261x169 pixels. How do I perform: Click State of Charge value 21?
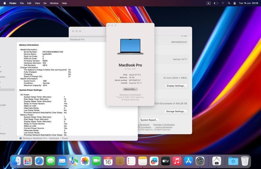pyautogui.click(x=69, y=76)
